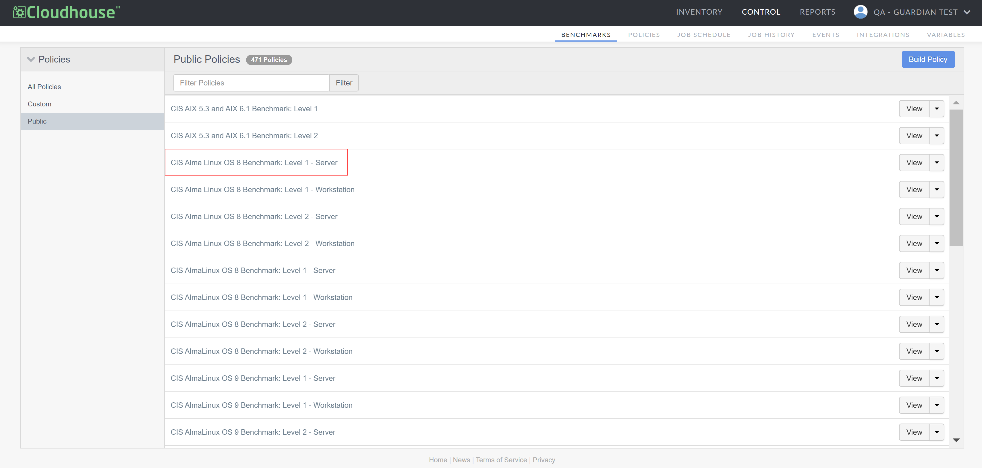View the CIS AIX Benchmark: Level 2 policy
The width and height of the screenshot is (982, 468).
tap(914, 136)
